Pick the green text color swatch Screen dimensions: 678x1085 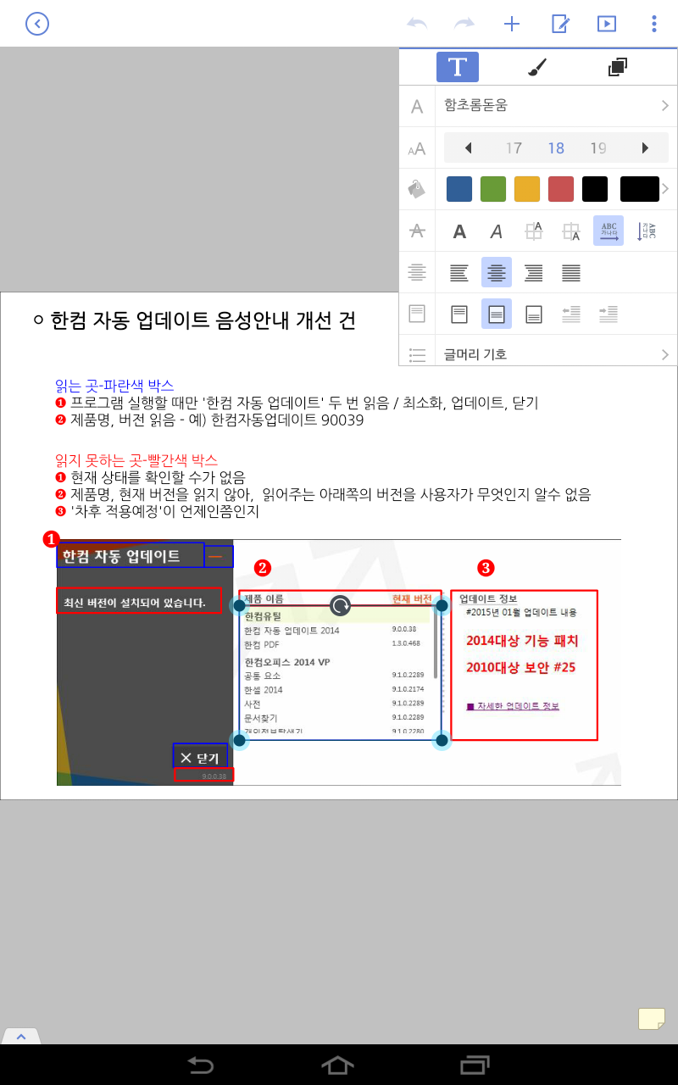(x=493, y=189)
